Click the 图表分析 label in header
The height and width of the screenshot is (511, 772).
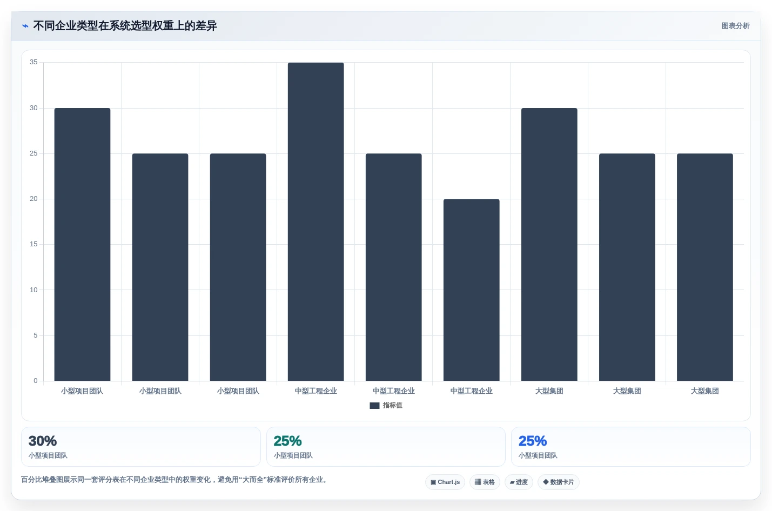tap(735, 26)
